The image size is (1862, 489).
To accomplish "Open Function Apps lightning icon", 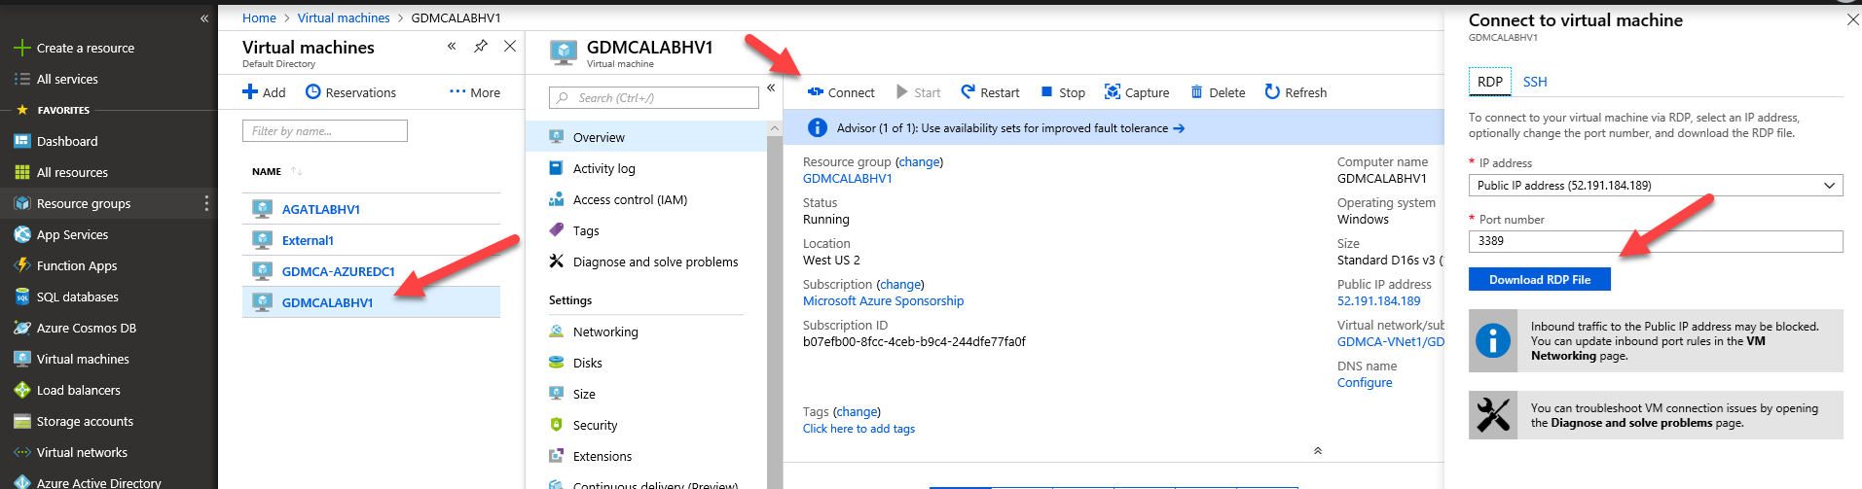I will [x=21, y=265].
